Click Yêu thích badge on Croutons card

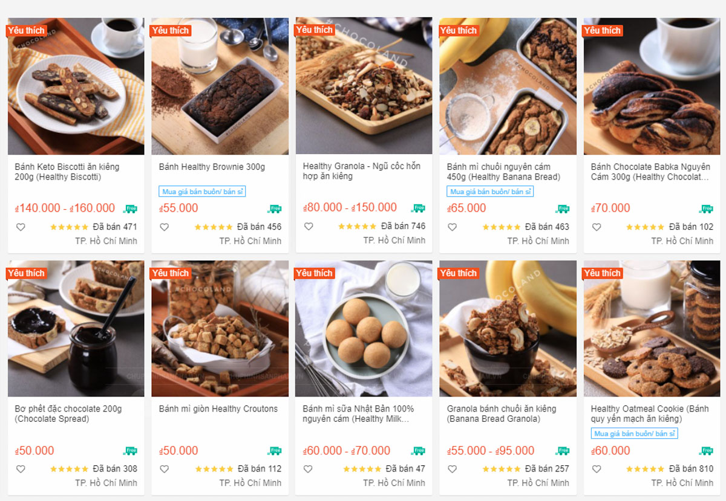pos(171,273)
